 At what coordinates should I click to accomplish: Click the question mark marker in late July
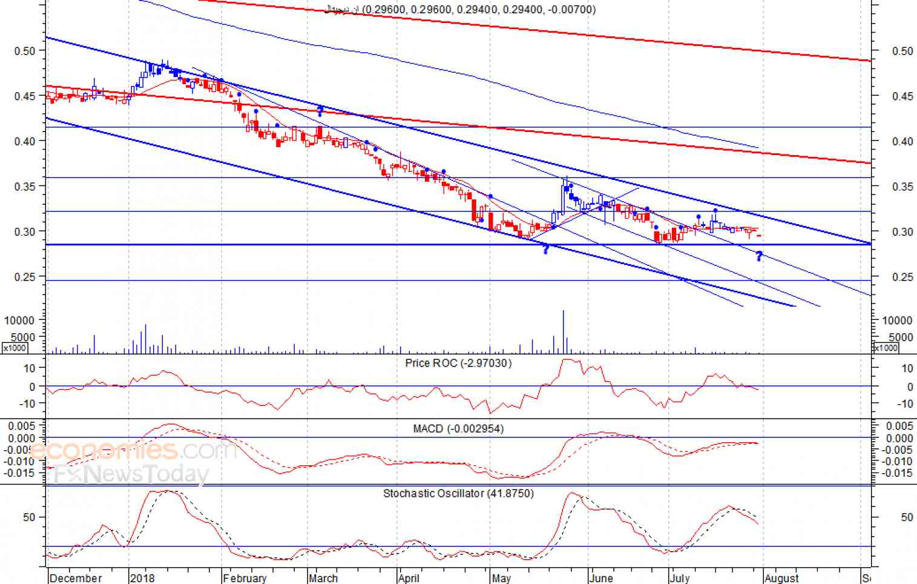pos(759,256)
